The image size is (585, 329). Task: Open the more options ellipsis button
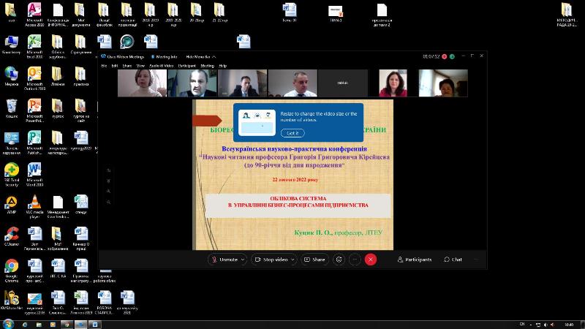pyautogui.click(x=355, y=260)
